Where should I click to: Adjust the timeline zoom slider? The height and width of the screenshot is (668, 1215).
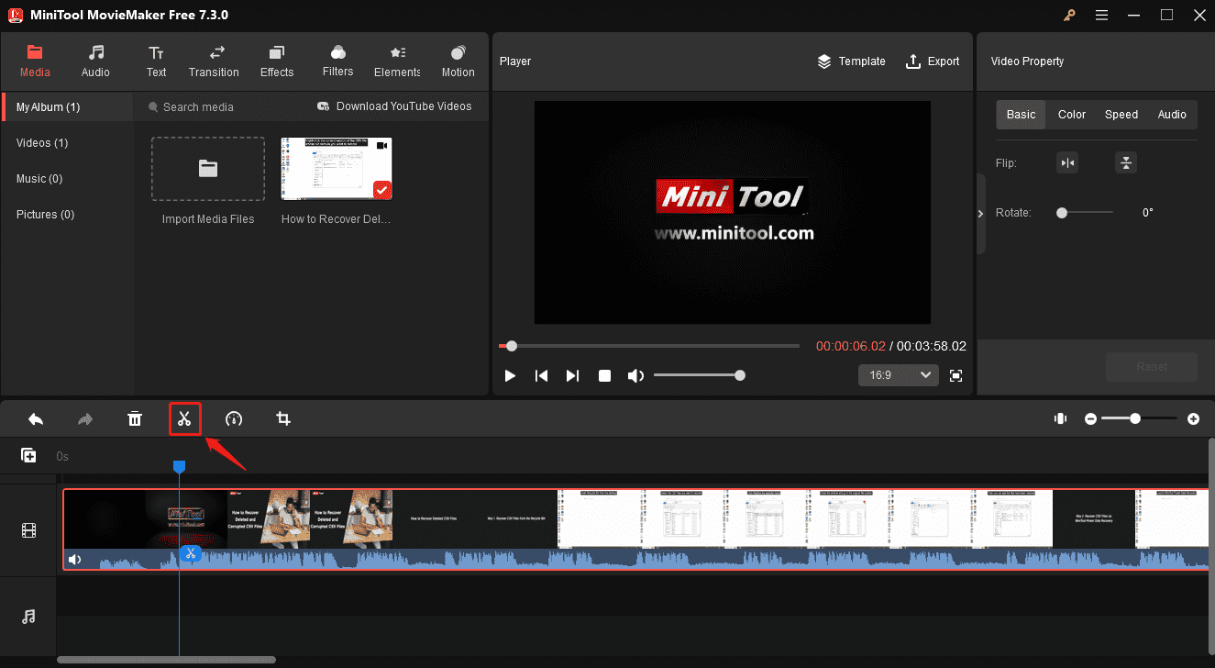[x=1140, y=418]
